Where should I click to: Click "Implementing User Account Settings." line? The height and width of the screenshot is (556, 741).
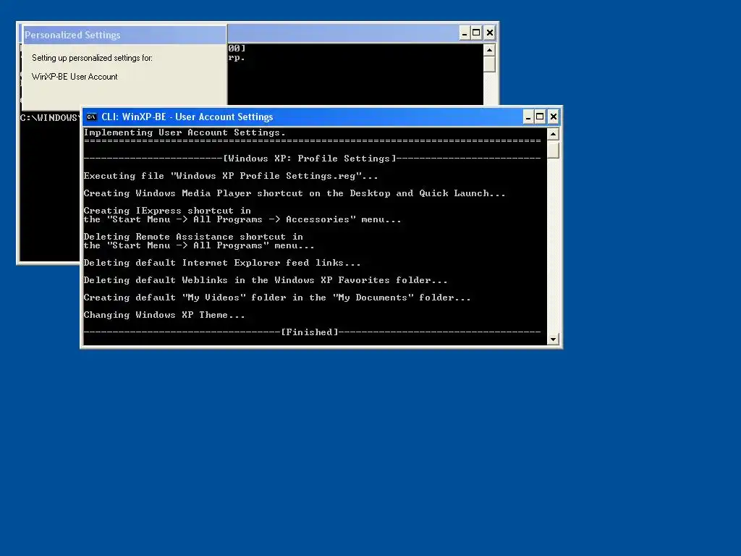185,133
